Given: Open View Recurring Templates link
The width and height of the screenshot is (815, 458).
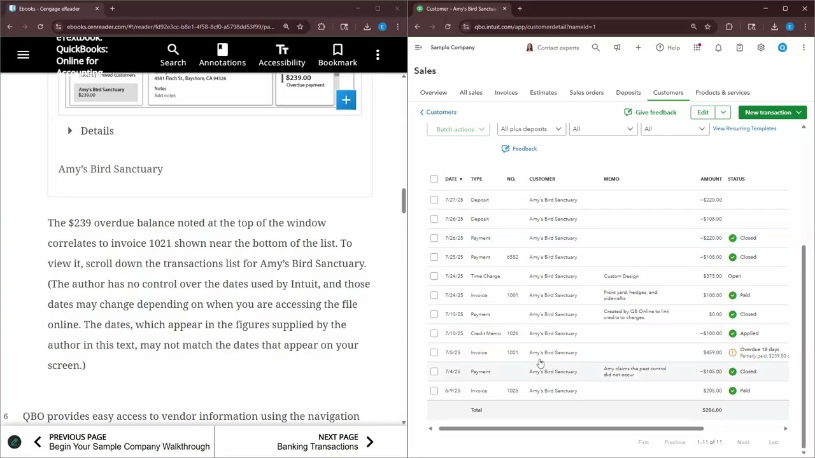Looking at the screenshot, I should click(744, 128).
